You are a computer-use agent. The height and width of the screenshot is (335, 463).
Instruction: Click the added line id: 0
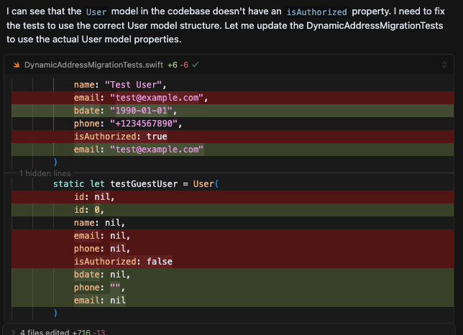tap(89, 210)
